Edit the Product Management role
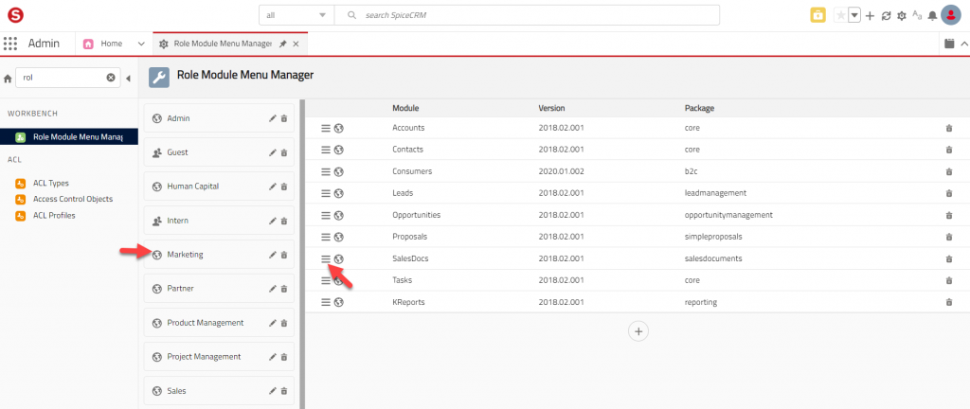 click(x=272, y=323)
